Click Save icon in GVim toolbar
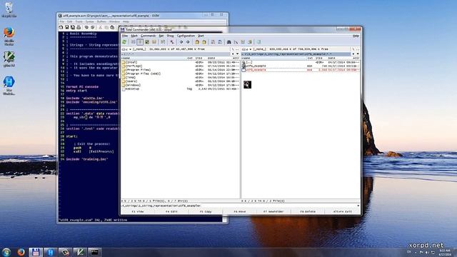 click(66, 27)
